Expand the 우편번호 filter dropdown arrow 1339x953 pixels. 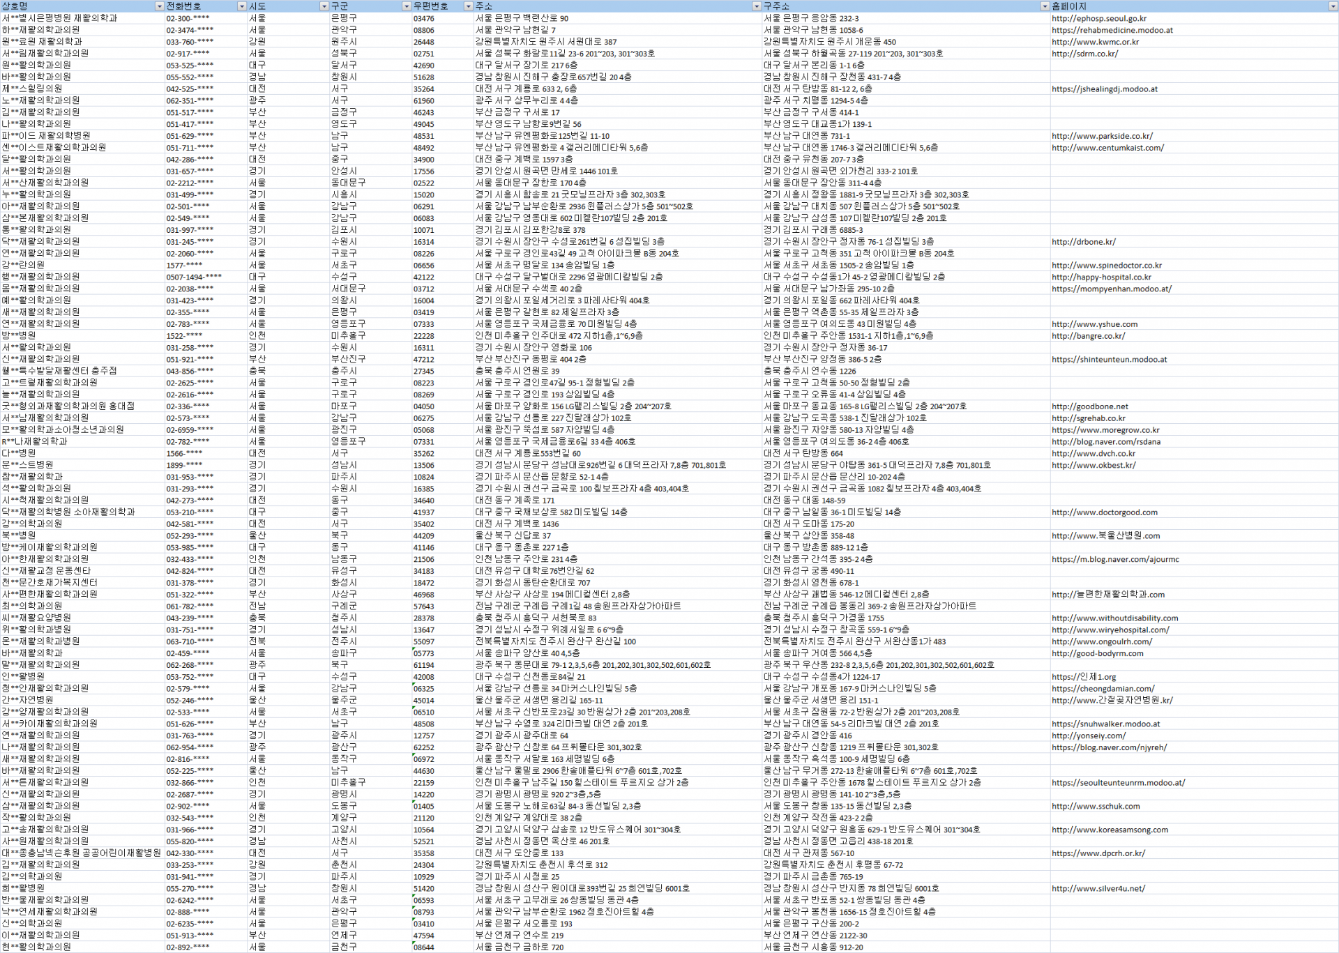point(468,6)
